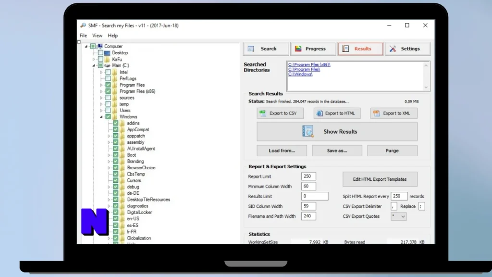Check the Desktop checkbox

[x=101, y=53]
